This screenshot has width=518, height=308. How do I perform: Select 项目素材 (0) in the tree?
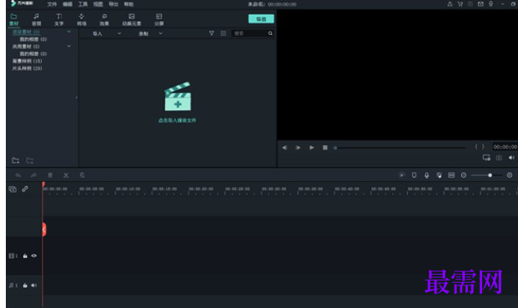[26, 32]
